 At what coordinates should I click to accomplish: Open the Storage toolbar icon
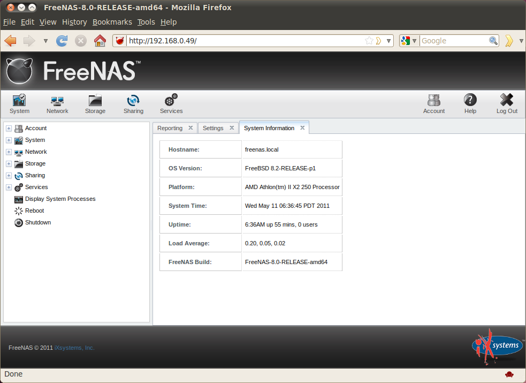95,100
